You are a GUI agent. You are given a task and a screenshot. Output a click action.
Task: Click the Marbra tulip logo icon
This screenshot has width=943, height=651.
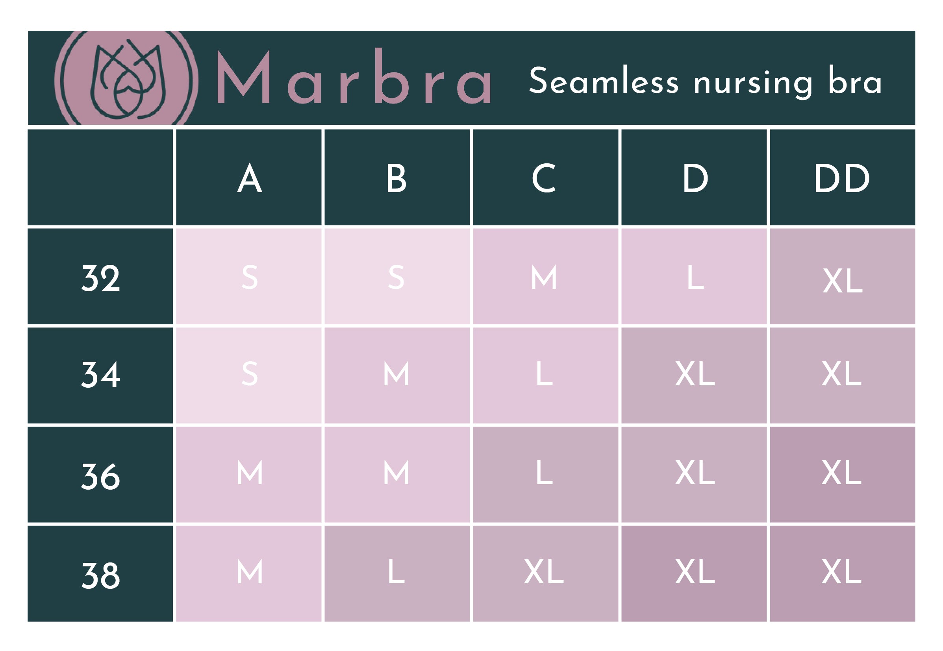click(x=127, y=79)
